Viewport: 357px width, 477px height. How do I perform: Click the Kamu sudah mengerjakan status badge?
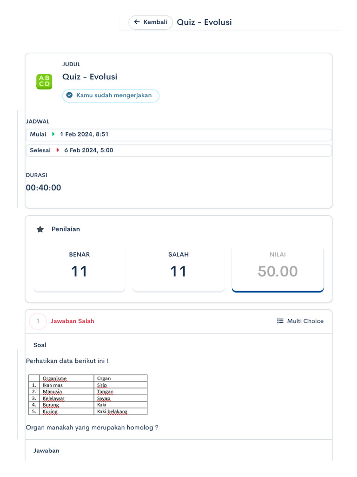(x=111, y=96)
